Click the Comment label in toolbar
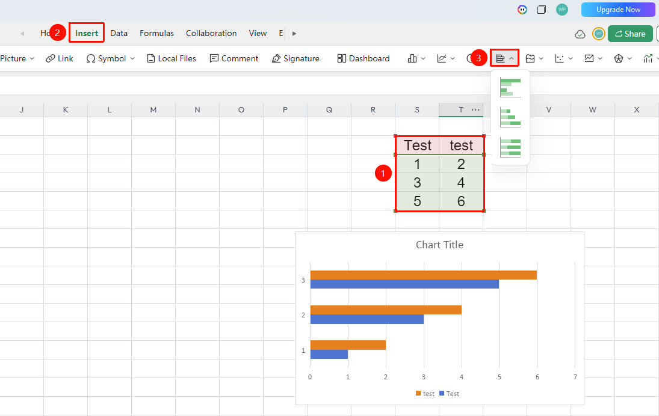Viewport: 659px width, 416px height. [x=240, y=58]
